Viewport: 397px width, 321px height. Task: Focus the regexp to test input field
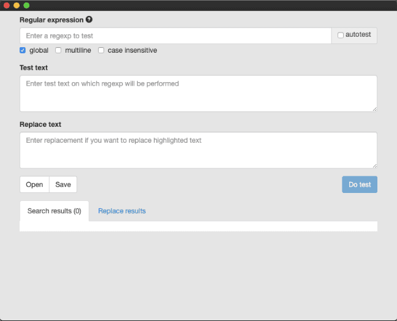click(175, 36)
